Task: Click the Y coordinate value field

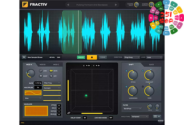Action: [98, 65]
